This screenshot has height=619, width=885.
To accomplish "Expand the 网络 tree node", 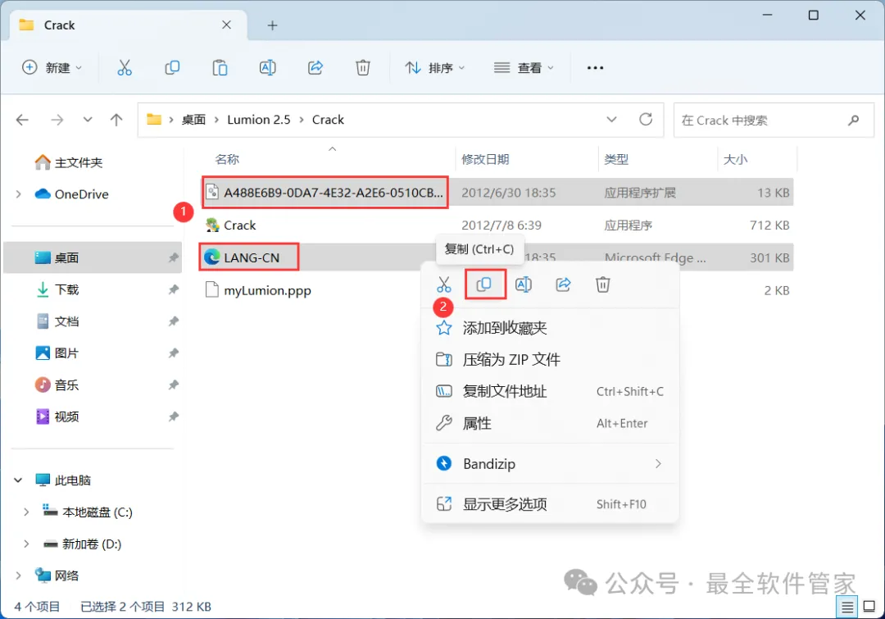I will [19, 576].
